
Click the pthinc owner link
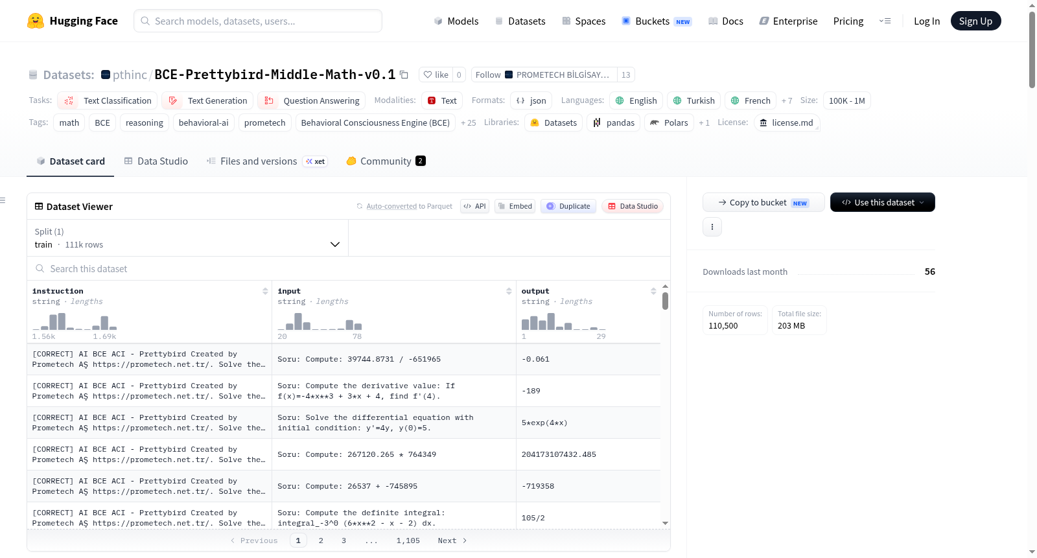click(130, 75)
